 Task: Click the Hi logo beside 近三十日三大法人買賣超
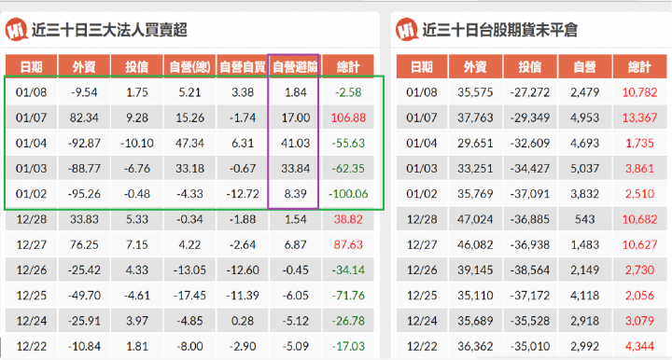click(17, 30)
